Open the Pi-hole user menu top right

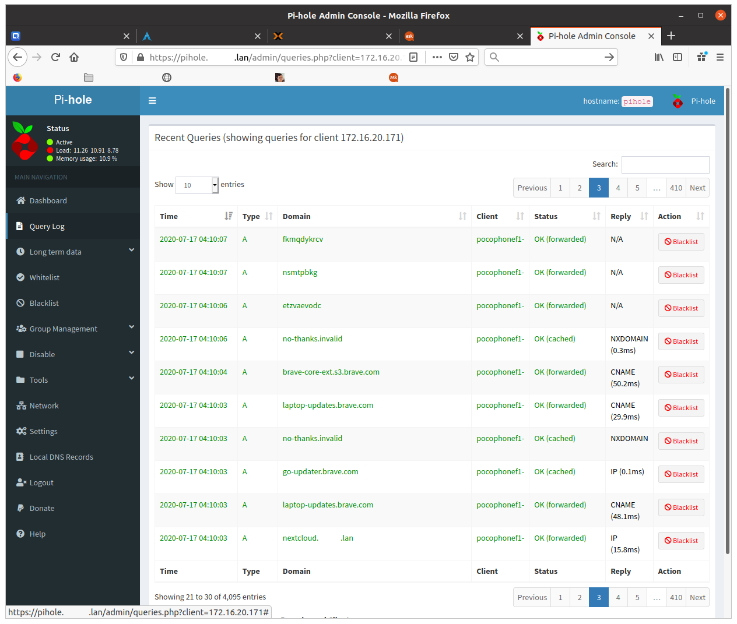click(693, 101)
